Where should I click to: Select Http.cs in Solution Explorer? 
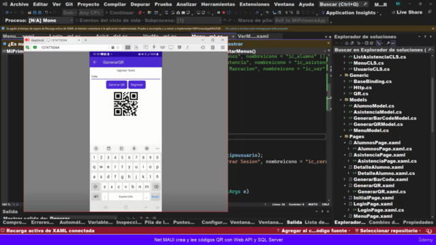[362, 88]
